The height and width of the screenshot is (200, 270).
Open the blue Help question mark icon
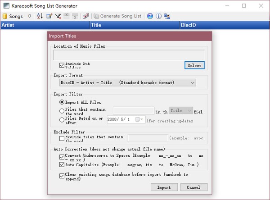(x=150, y=16)
